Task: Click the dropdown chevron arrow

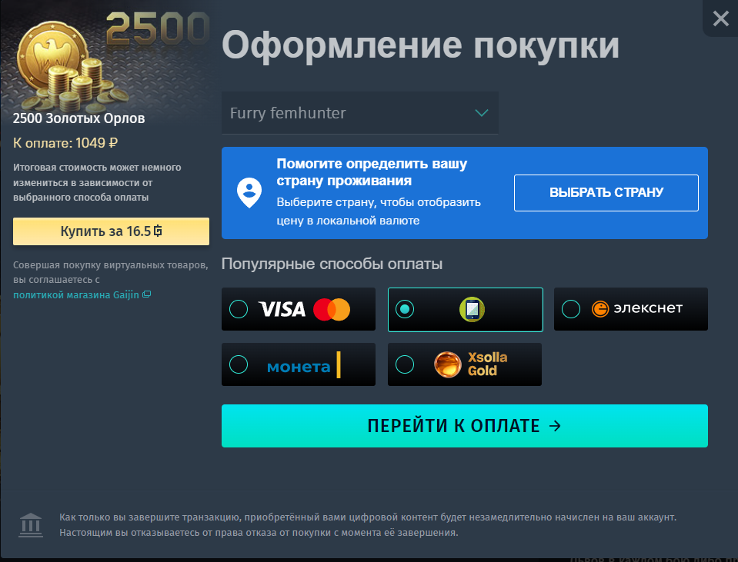Action: (x=482, y=113)
